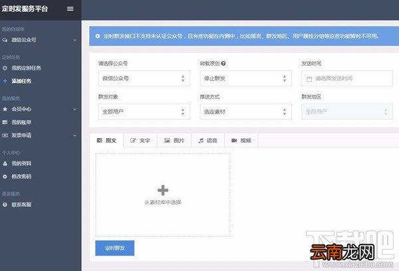Click the 语音 tab's music note icon

pyautogui.click(x=201, y=140)
